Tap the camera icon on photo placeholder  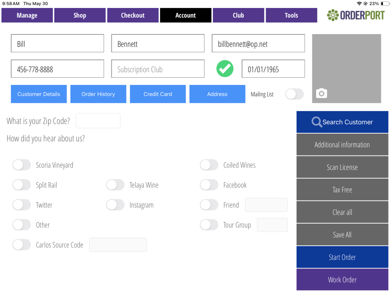pos(322,93)
